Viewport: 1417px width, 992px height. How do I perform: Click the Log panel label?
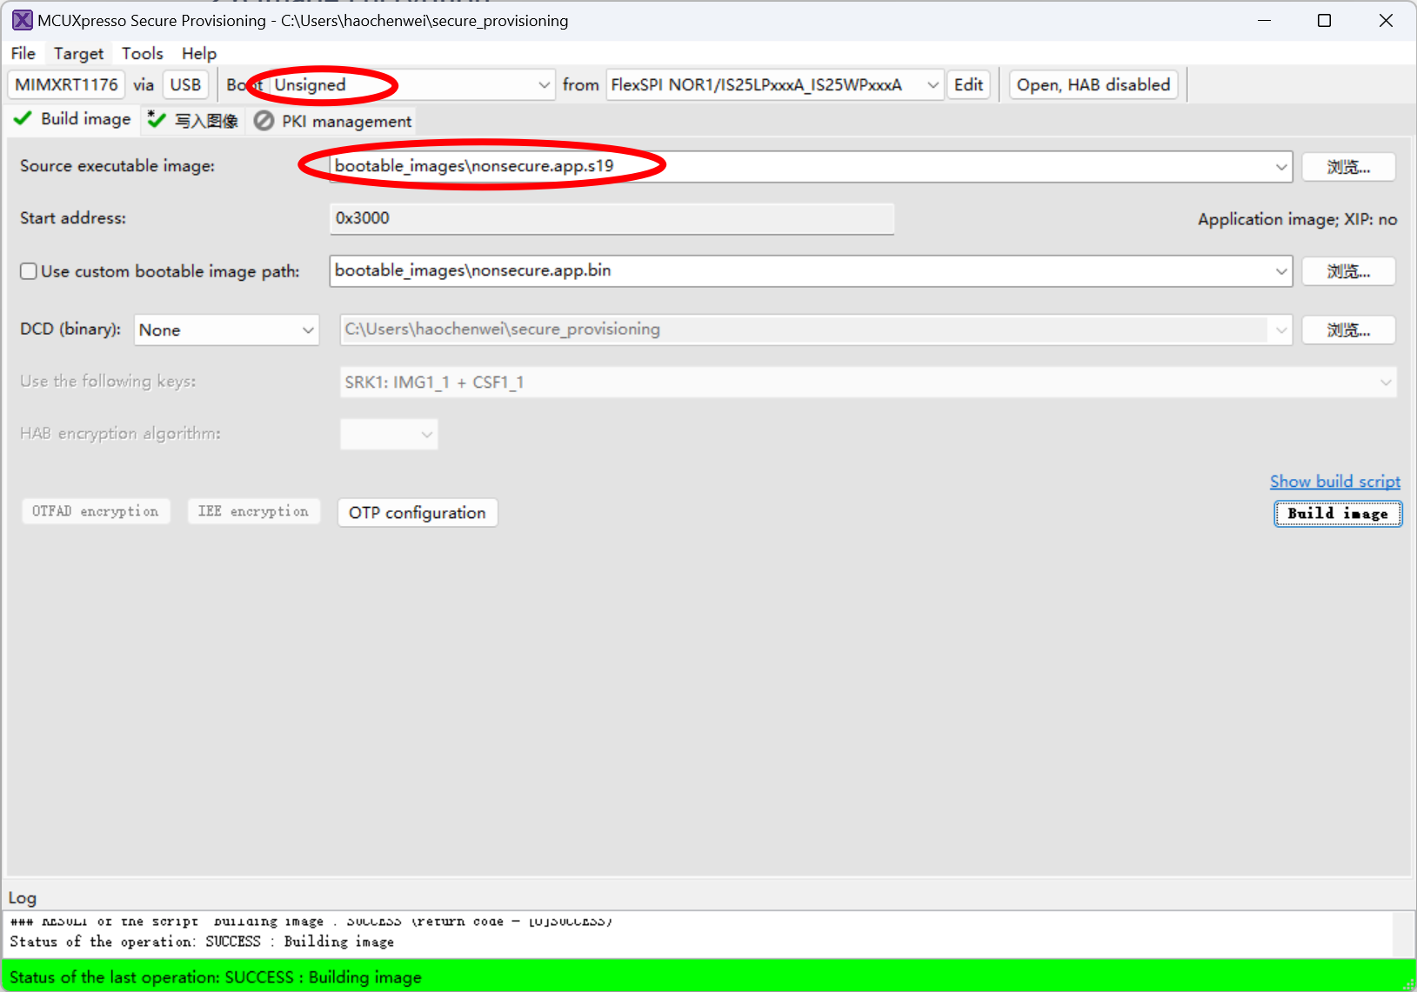pyautogui.click(x=23, y=898)
